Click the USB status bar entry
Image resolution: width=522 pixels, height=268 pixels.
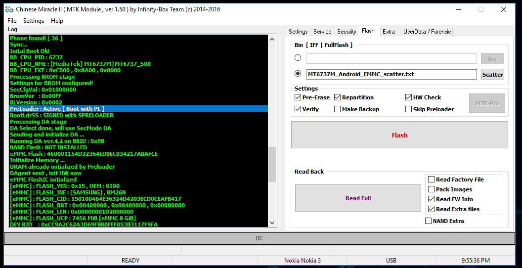[391, 261]
